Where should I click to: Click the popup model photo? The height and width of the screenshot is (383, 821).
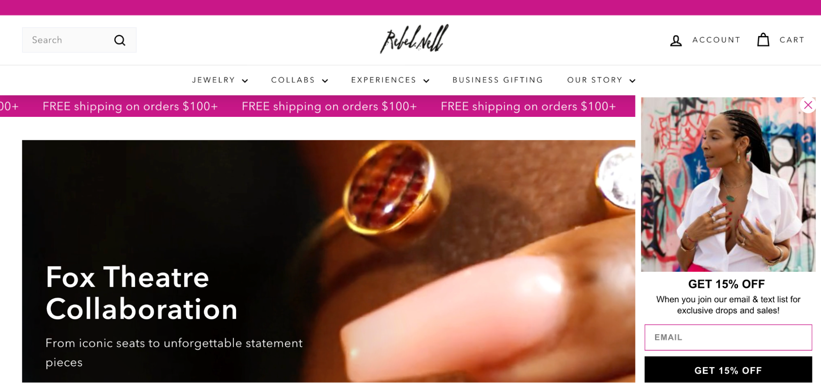(x=728, y=184)
